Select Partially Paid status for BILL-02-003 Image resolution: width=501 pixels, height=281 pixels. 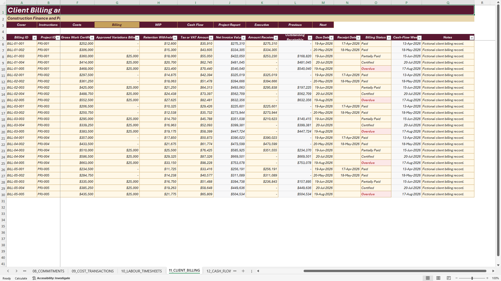coord(376,88)
